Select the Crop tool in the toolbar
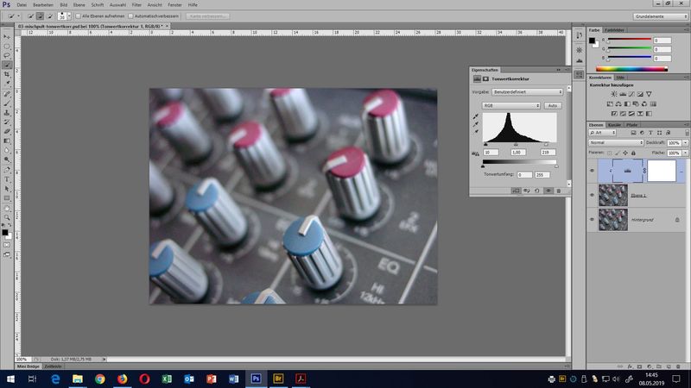This screenshot has width=691, height=388. (x=7, y=74)
